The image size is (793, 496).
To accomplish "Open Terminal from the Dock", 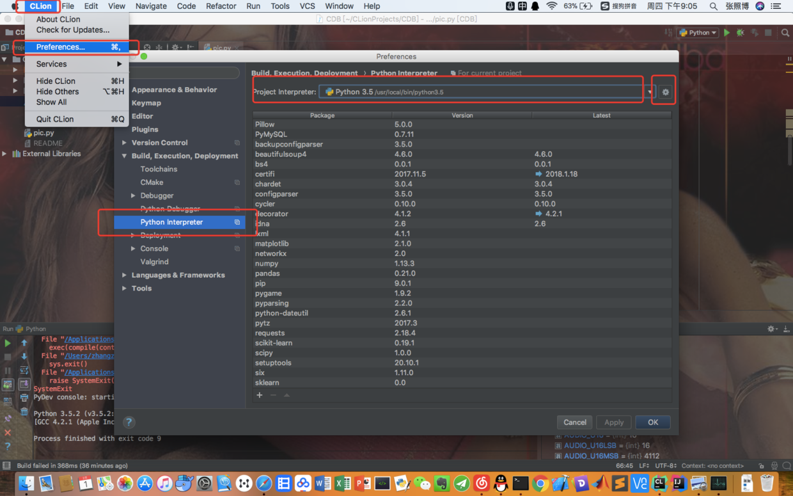I will pos(521,484).
